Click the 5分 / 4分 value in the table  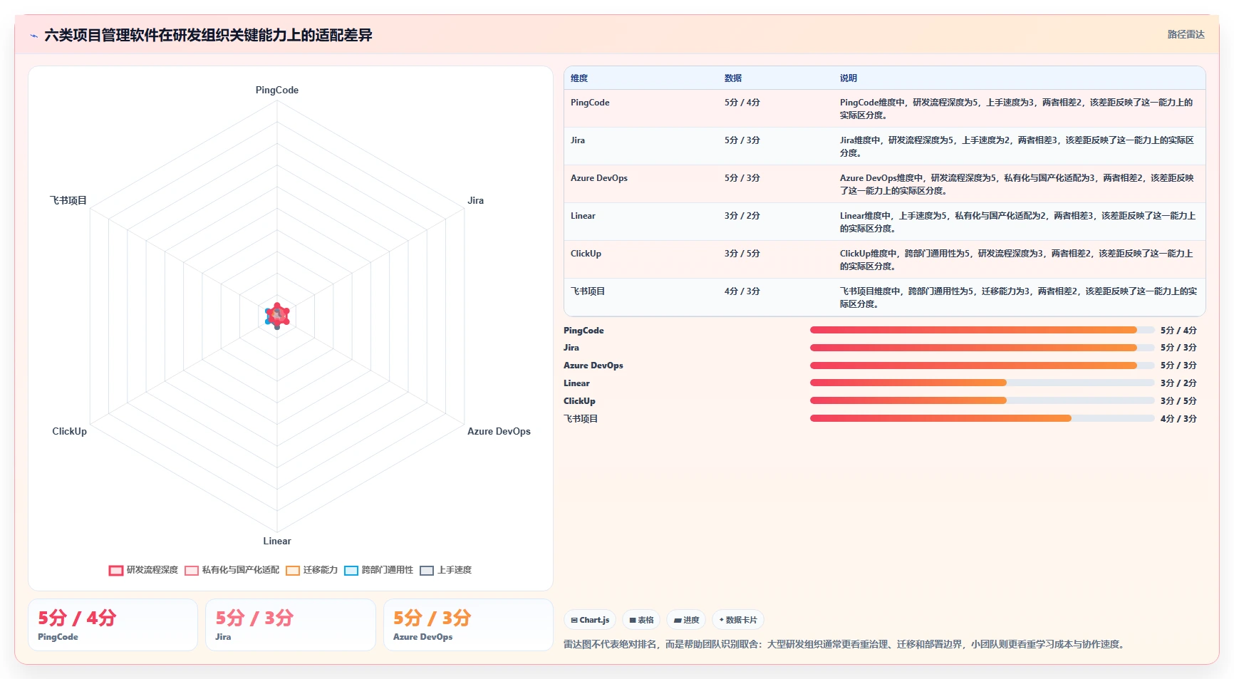(742, 103)
